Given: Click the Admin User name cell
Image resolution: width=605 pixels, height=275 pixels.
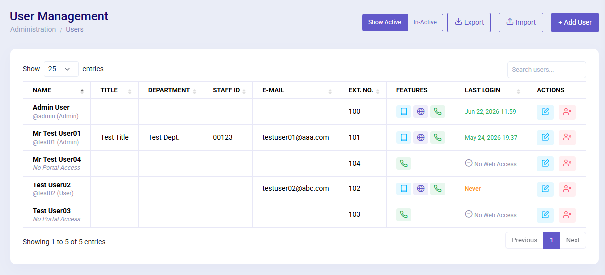Looking at the screenshot, I should pyautogui.click(x=57, y=112).
